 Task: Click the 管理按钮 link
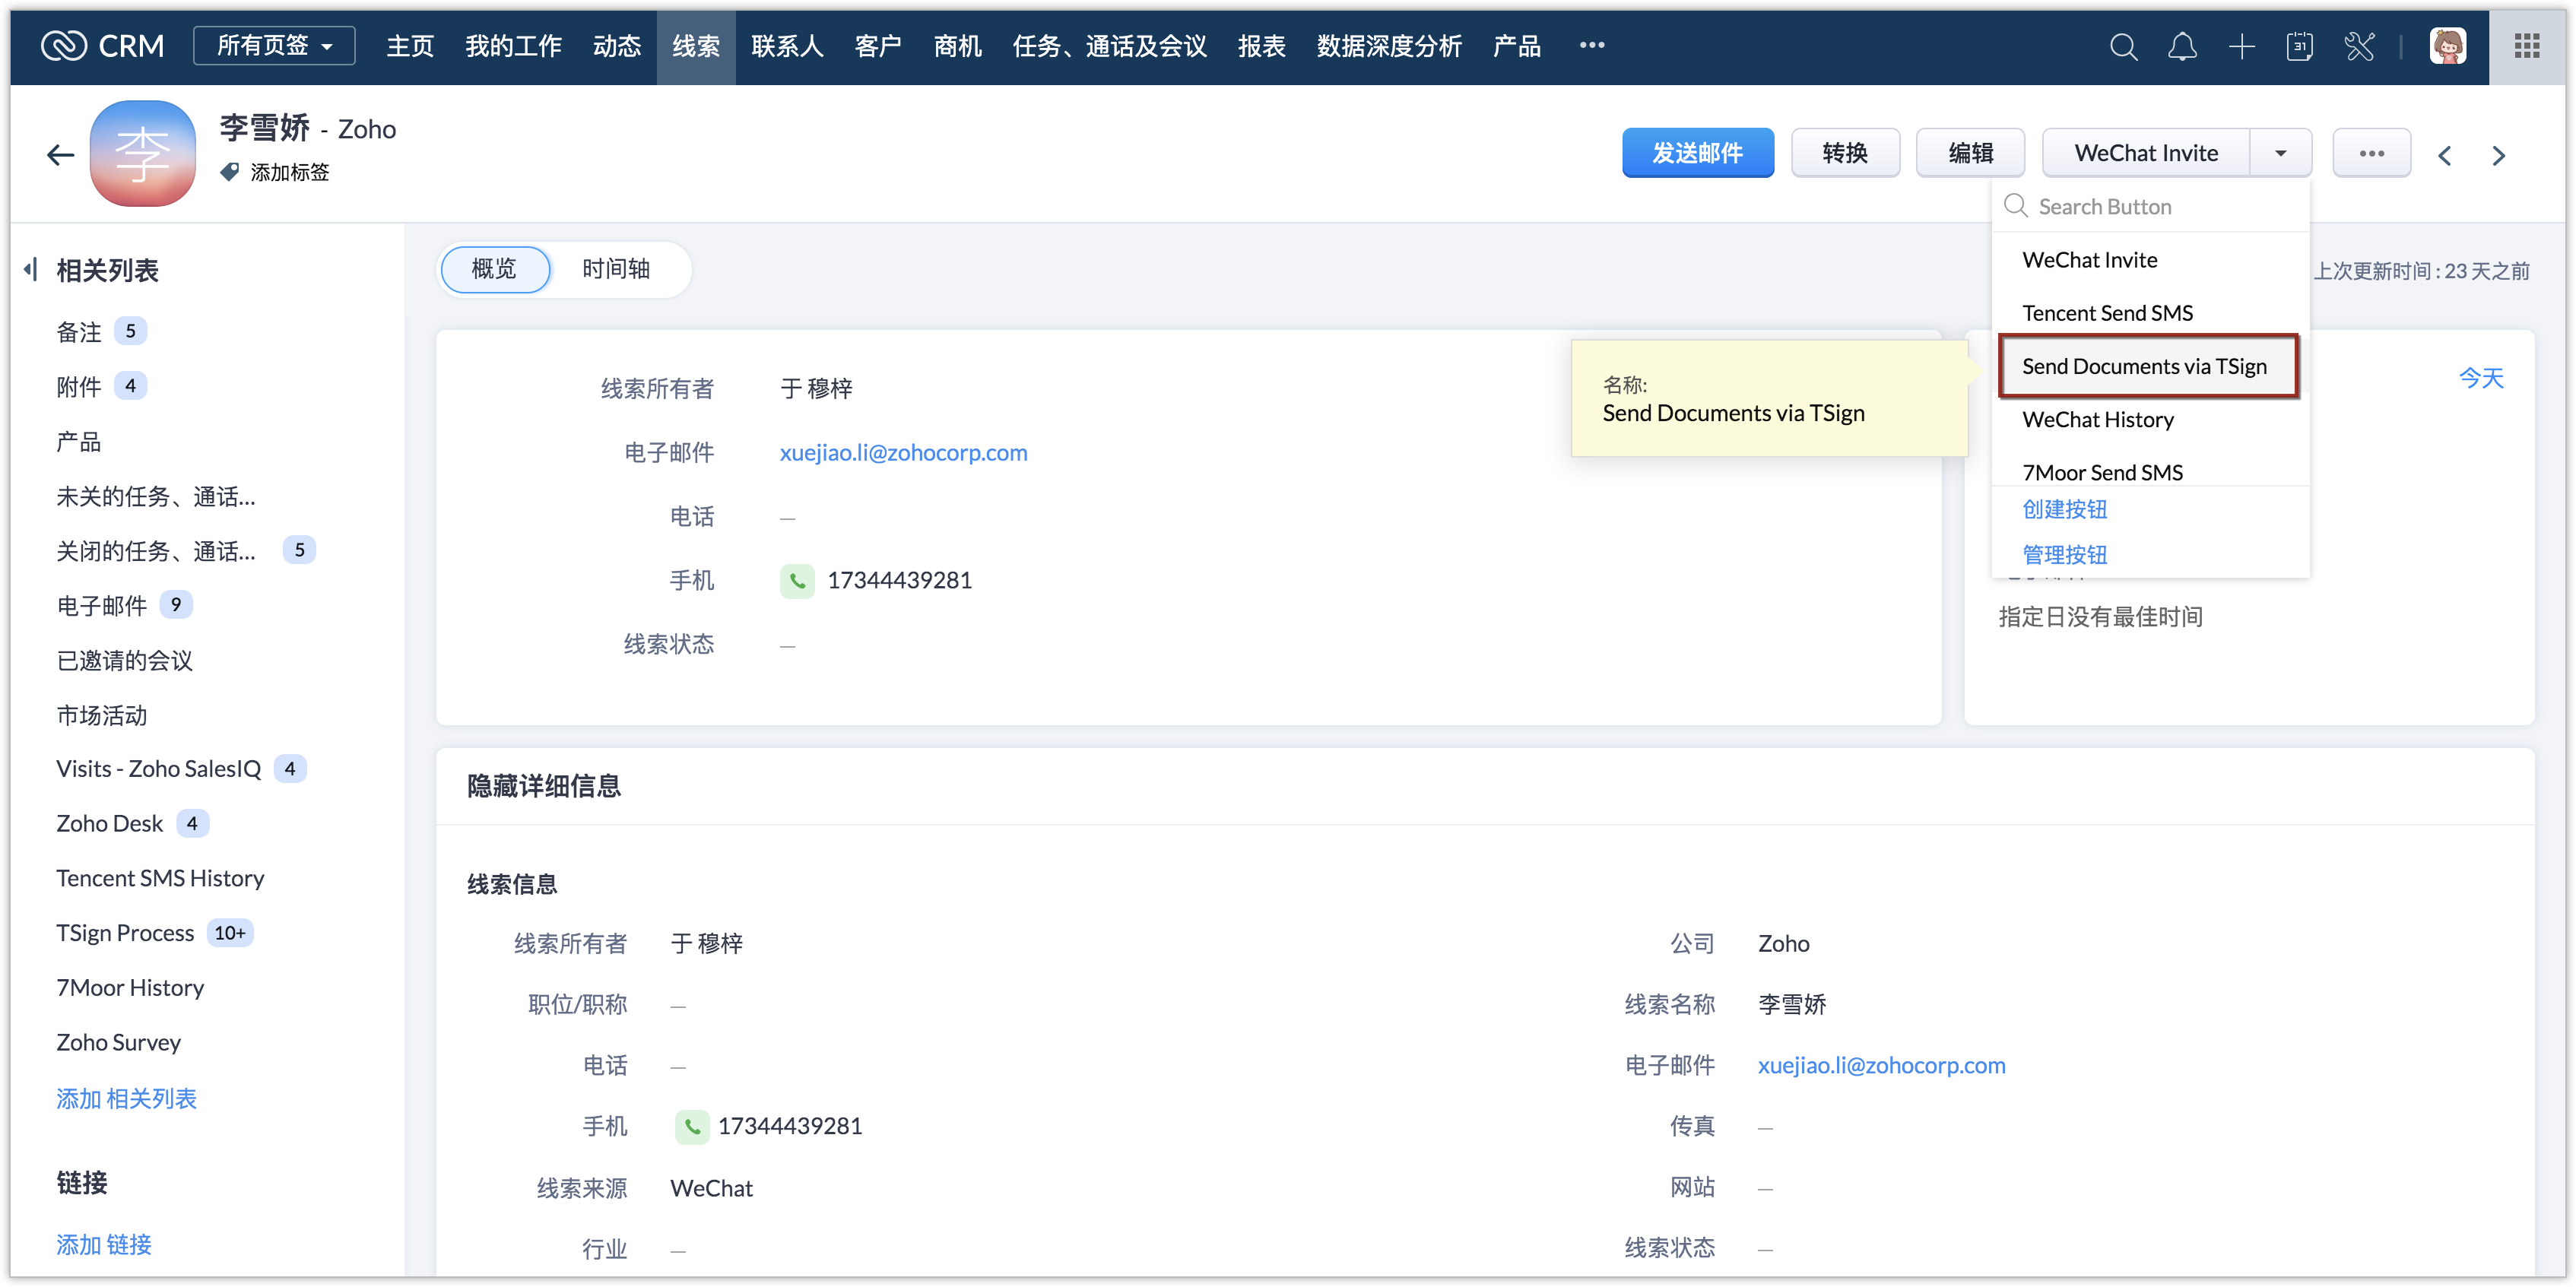click(x=2064, y=554)
